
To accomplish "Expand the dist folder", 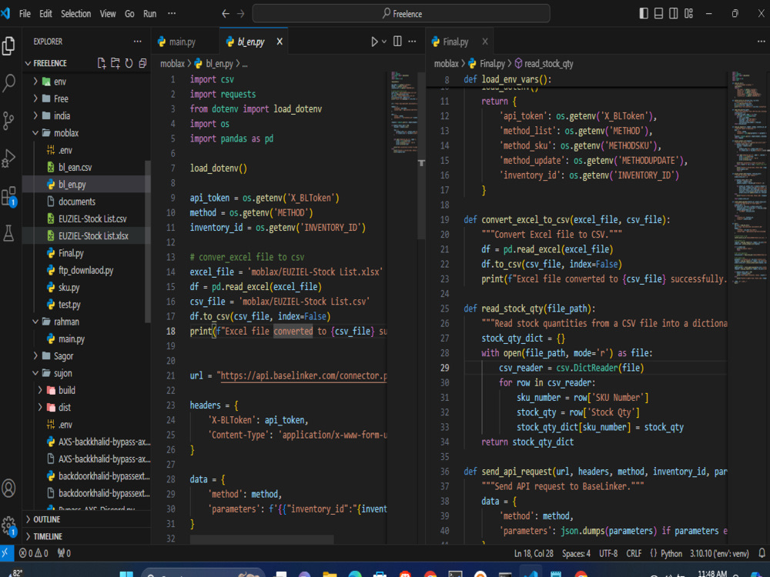I will [40, 408].
